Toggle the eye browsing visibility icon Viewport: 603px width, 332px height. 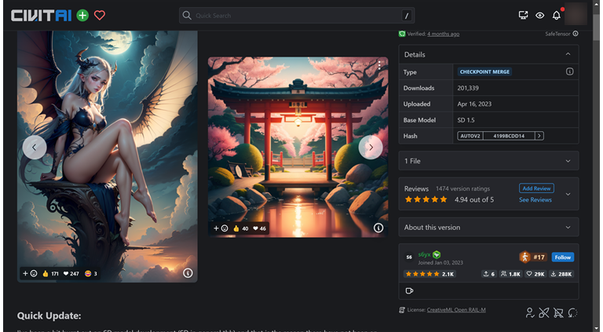540,15
